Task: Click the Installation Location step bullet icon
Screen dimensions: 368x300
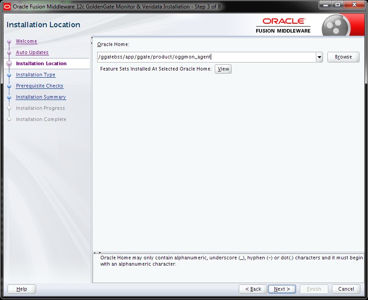Action: click(9, 64)
